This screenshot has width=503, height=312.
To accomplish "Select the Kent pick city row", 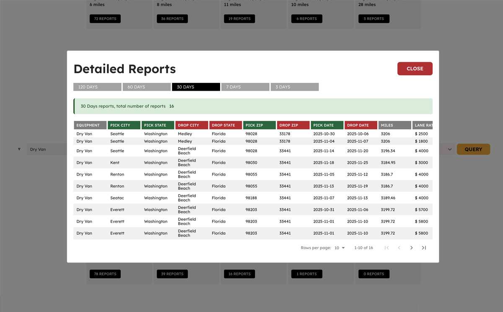I will coord(115,163).
